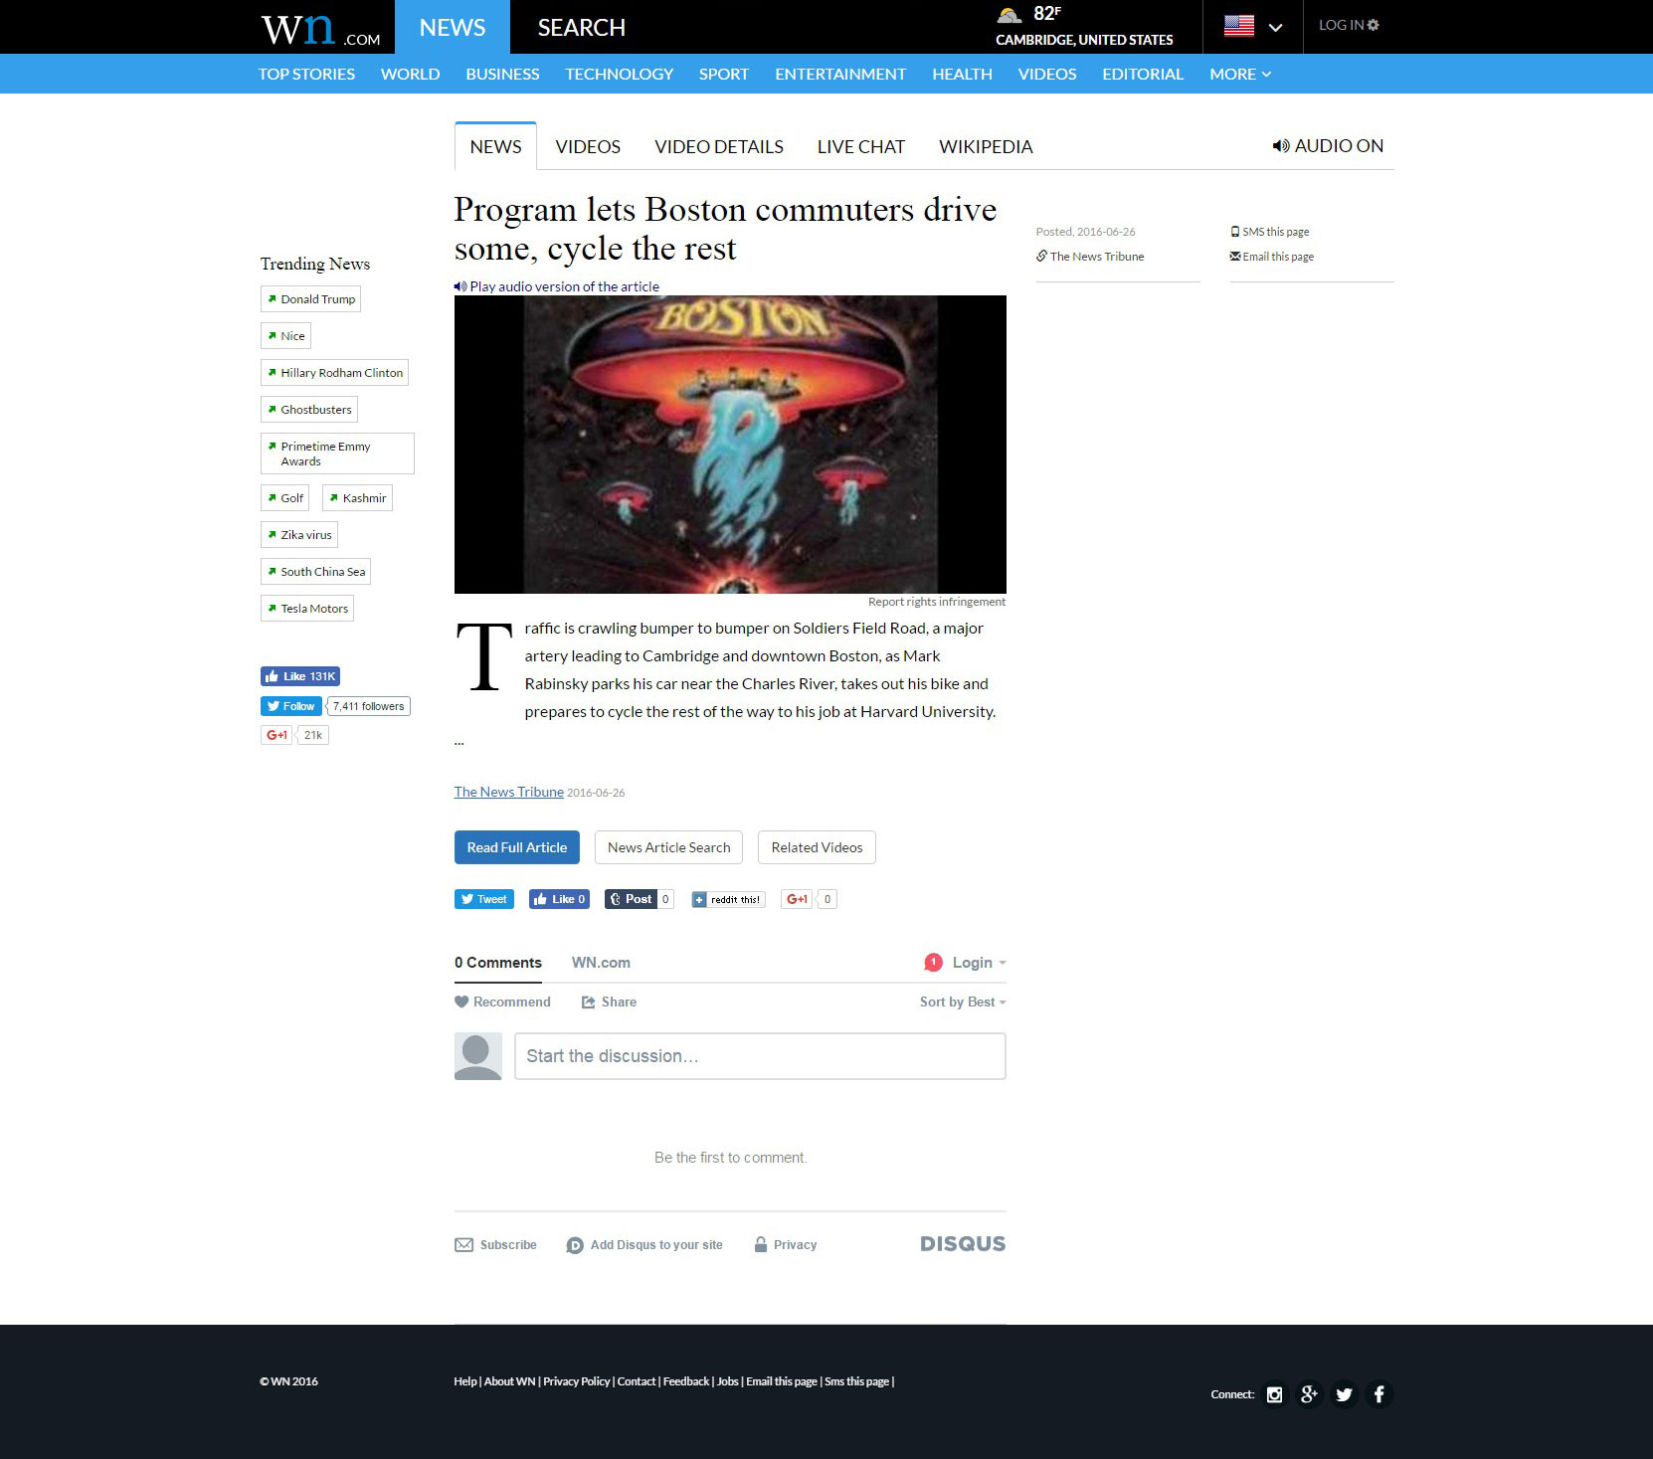Open the NEWS header tab

click(x=453, y=27)
